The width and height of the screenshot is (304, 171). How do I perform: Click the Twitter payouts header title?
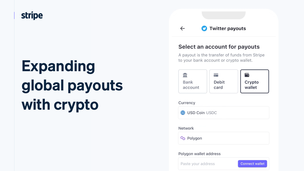pos(228,28)
